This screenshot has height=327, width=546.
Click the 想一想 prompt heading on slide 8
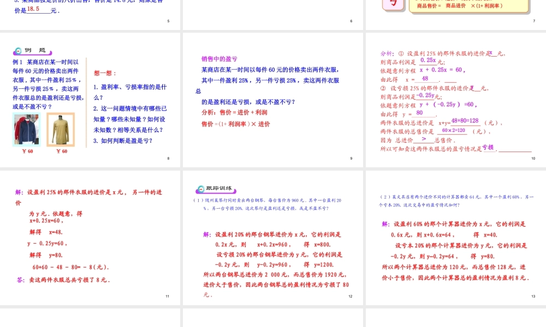[x=105, y=72]
